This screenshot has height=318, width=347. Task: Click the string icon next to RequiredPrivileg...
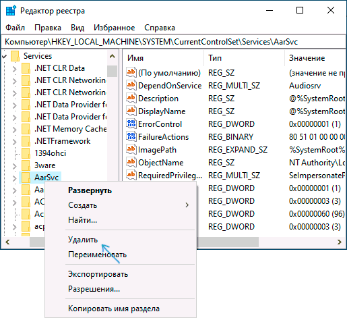pyautogui.click(x=131, y=175)
